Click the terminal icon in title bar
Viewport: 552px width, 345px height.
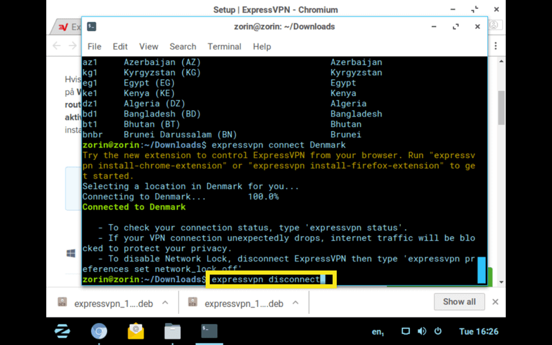(x=92, y=26)
